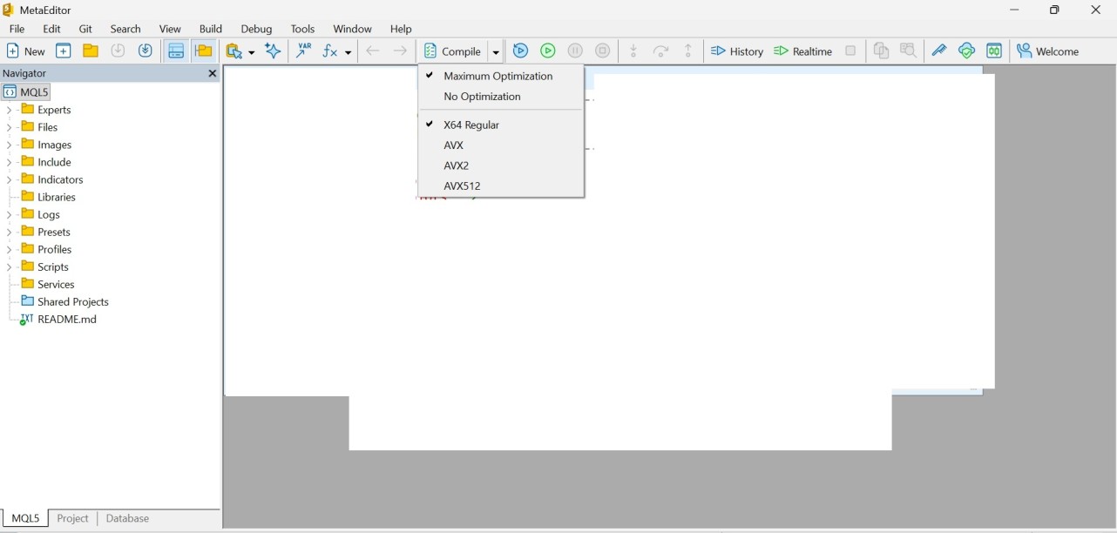
Task: Open the View menu
Action: click(171, 30)
